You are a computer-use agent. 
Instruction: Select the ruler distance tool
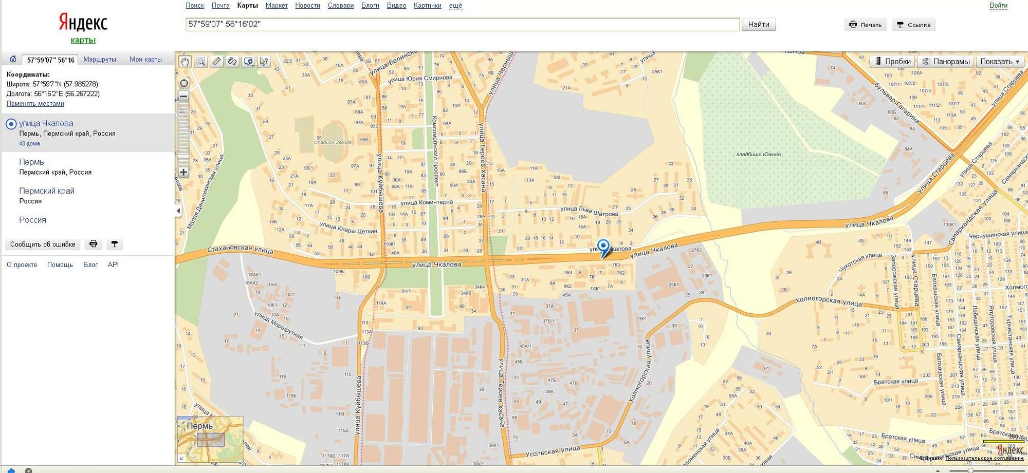tap(216, 62)
